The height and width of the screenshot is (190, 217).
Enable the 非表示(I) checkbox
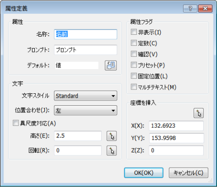click(134, 32)
